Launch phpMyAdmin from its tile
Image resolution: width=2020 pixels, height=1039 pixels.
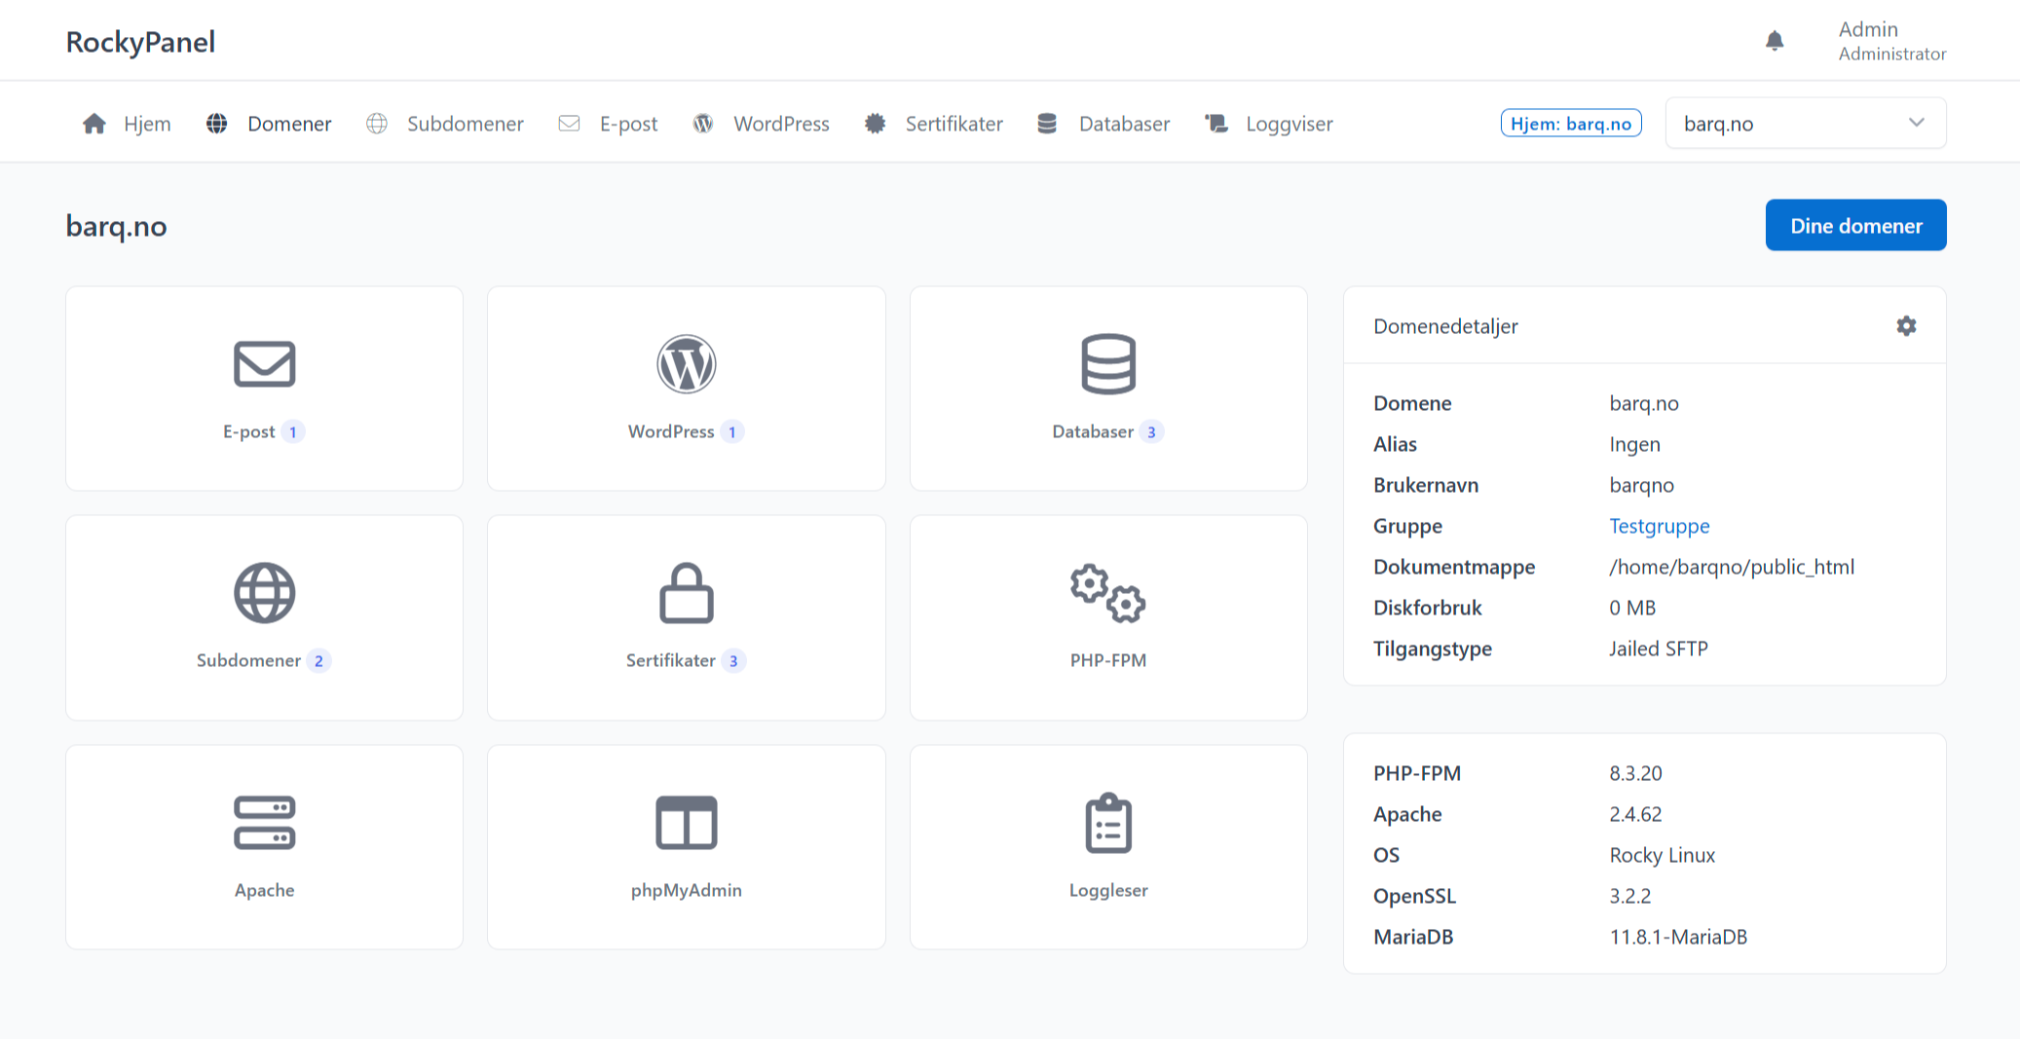[686, 846]
